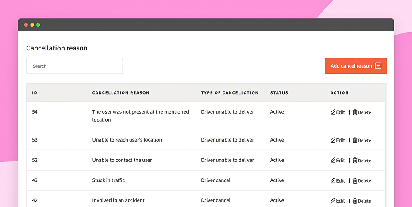Click the plus icon in Add cancel reason
Viewport: 412px width, 207px height.
point(378,66)
